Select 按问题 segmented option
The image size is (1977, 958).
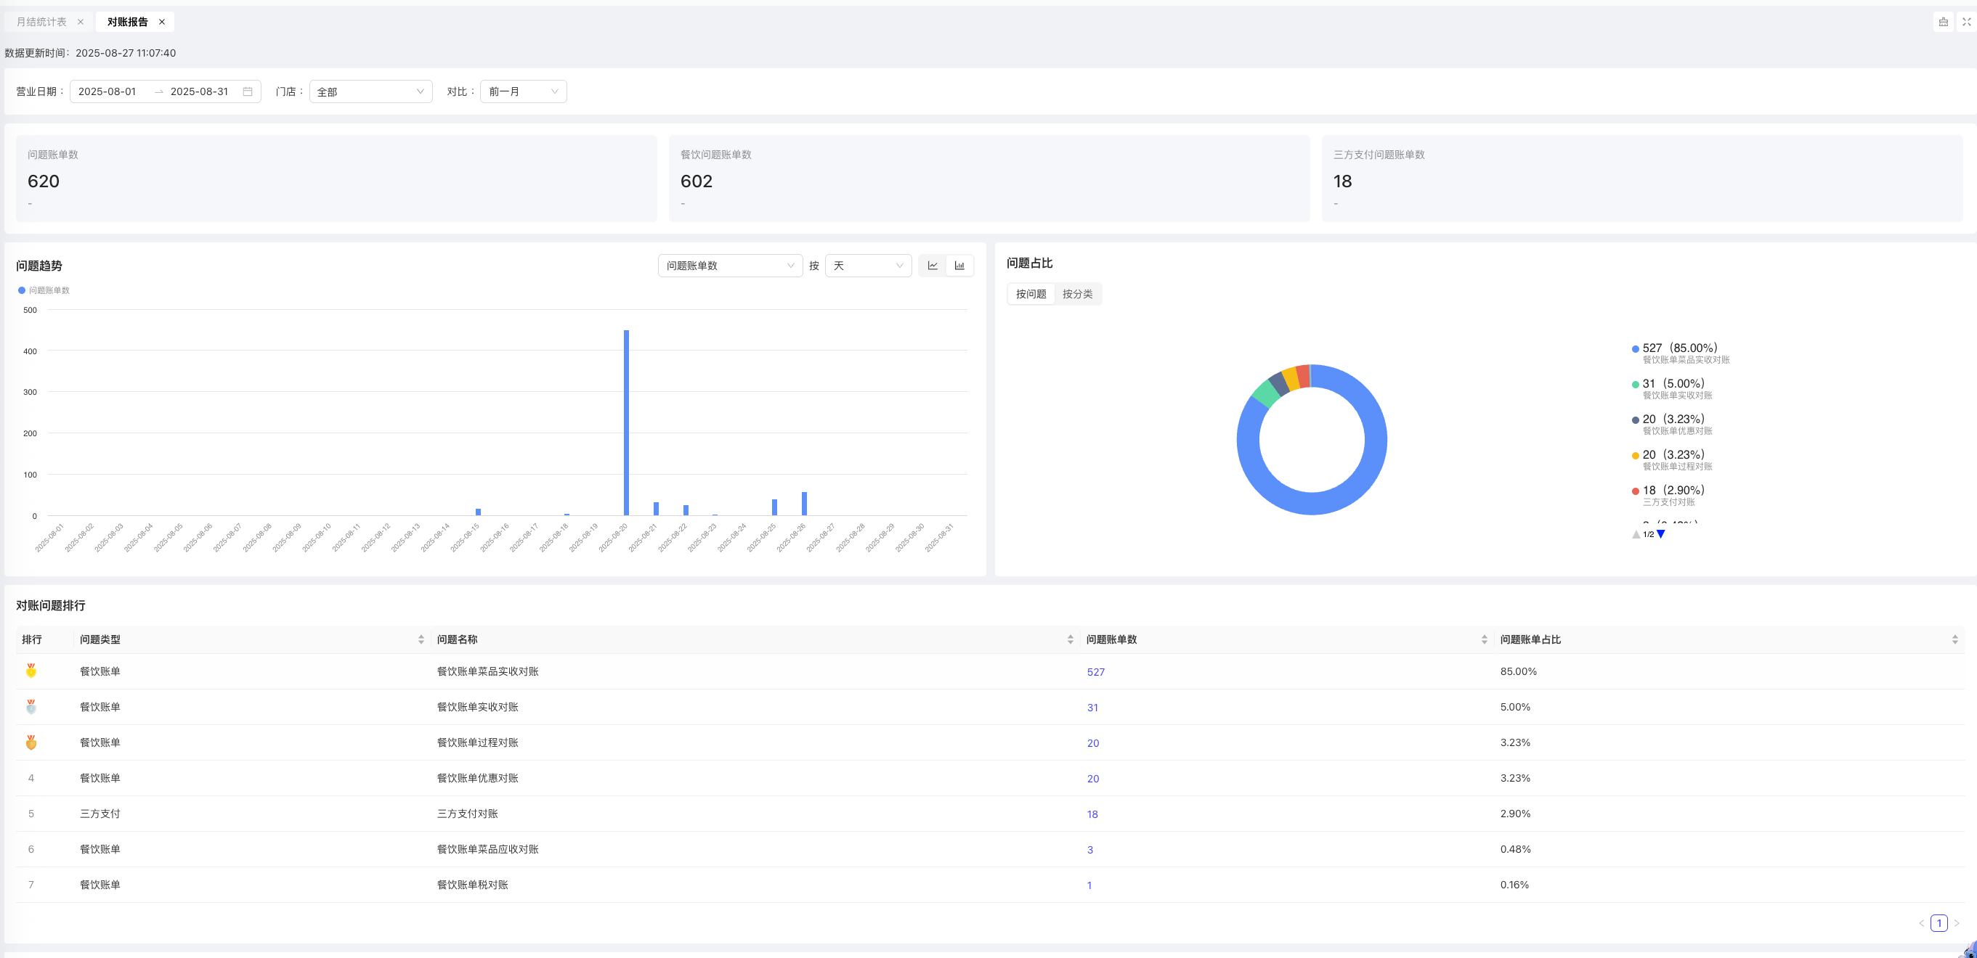1031,294
